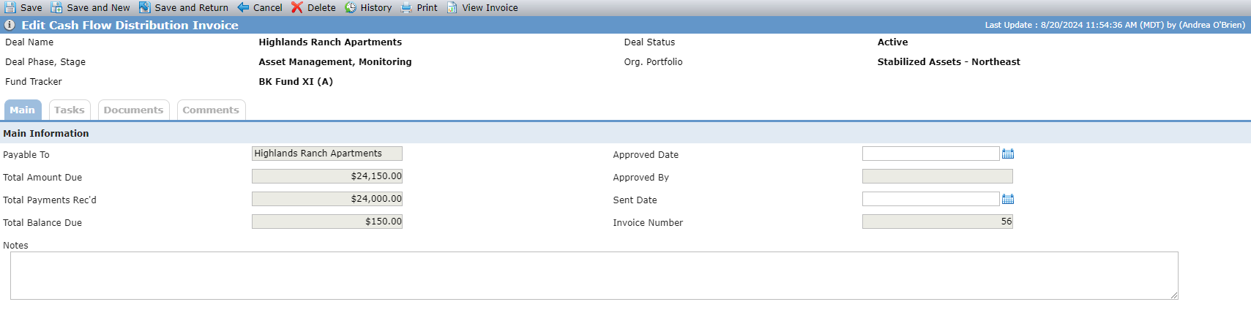
Task: Click the Print toolbar label
Action: pyautogui.click(x=427, y=7)
